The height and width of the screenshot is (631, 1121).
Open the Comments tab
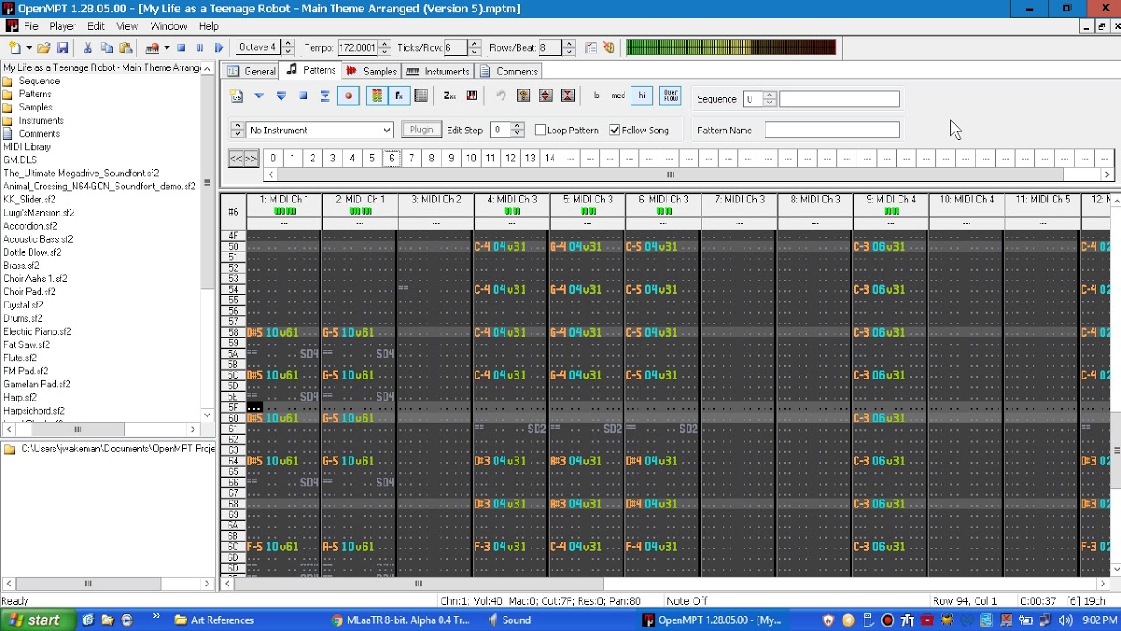[x=509, y=71]
